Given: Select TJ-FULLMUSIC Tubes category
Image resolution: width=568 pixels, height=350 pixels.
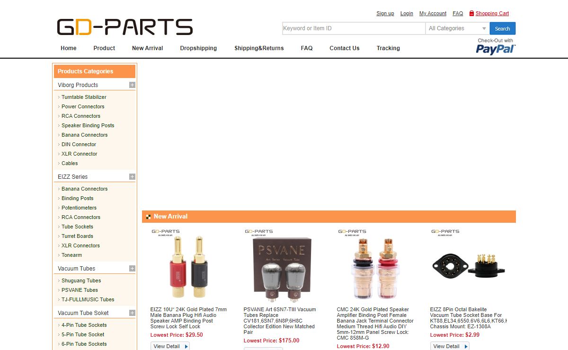Looking at the screenshot, I should click(x=88, y=299).
